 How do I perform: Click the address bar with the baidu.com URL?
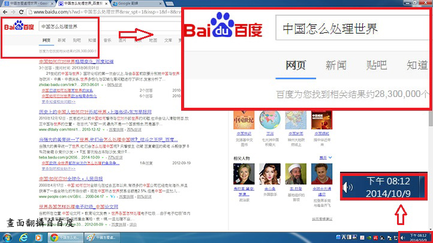pos(105,12)
